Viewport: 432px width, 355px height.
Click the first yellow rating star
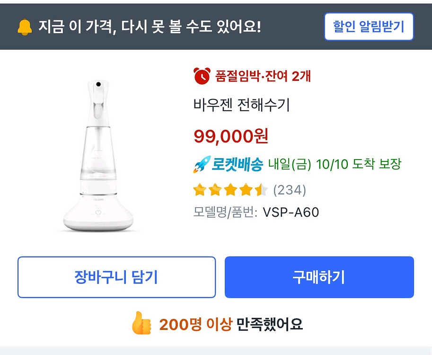click(200, 190)
